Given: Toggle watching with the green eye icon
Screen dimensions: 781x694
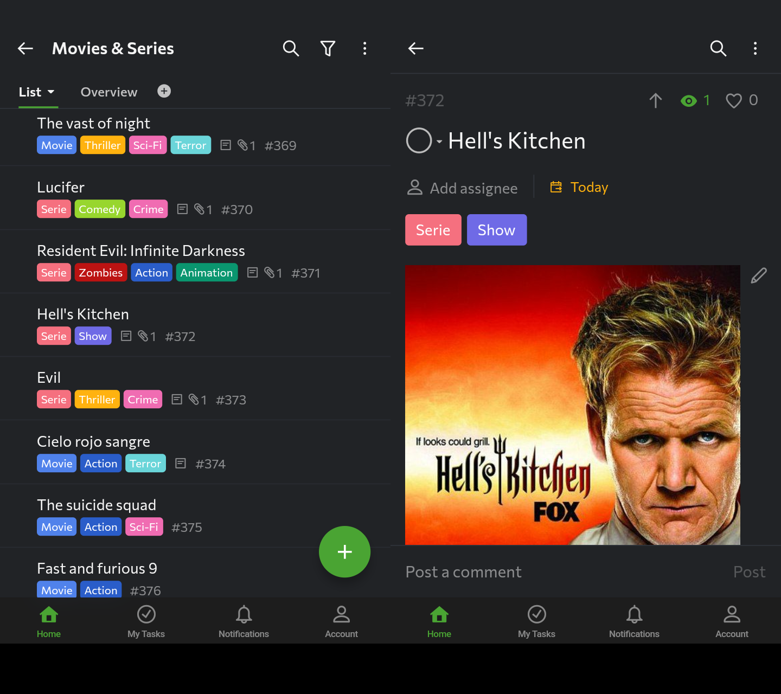Looking at the screenshot, I should click(x=688, y=101).
